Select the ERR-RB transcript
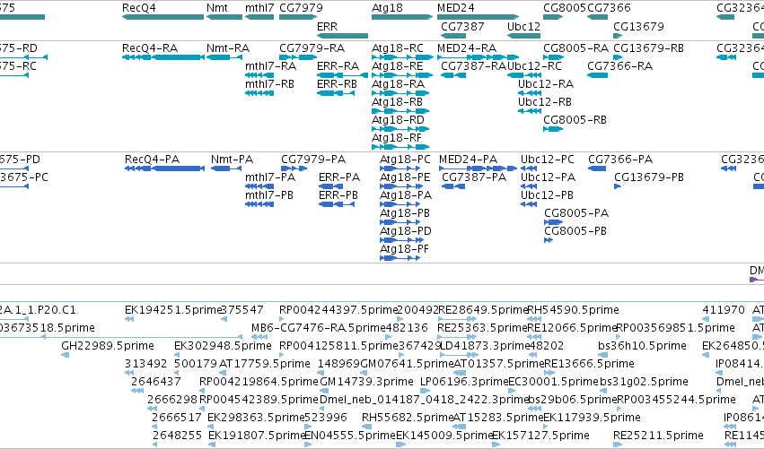The height and width of the screenshot is (449, 764). 336,93
